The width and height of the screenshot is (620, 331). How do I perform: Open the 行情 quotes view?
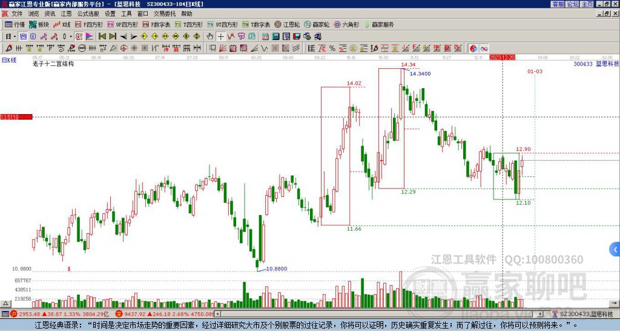click(x=15, y=24)
